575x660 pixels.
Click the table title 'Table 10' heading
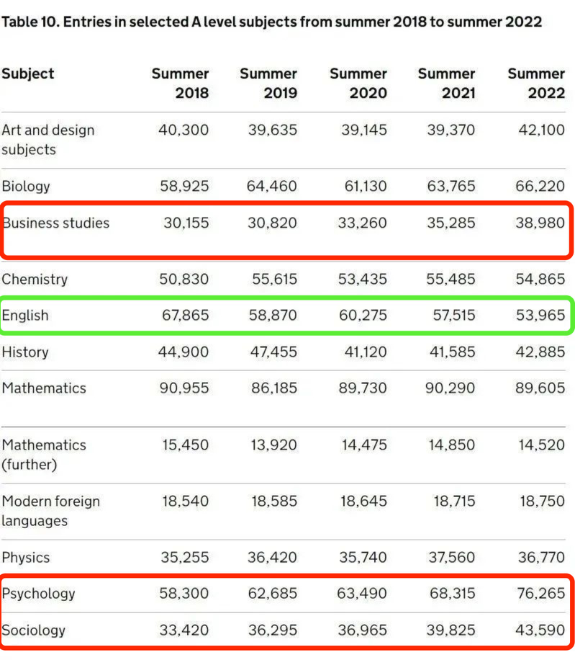pyautogui.click(x=272, y=21)
